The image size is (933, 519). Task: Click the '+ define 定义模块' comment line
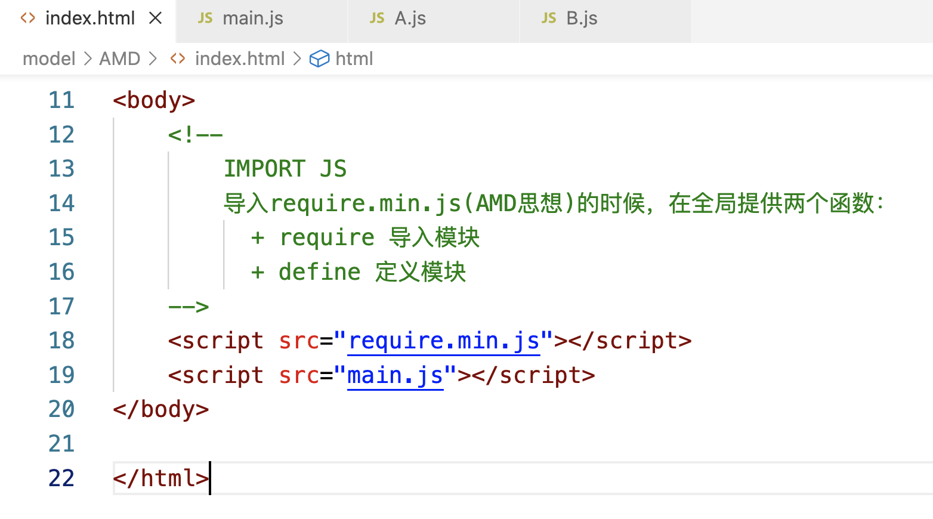[359, 272]
